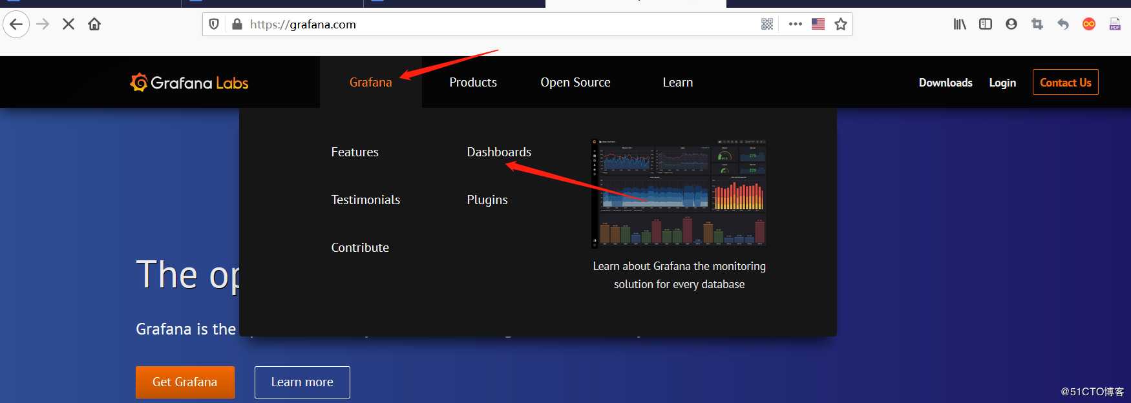Open the Library bookshelf icon
This screenshot has height=403, width=1131.
(x=960, y=25)
